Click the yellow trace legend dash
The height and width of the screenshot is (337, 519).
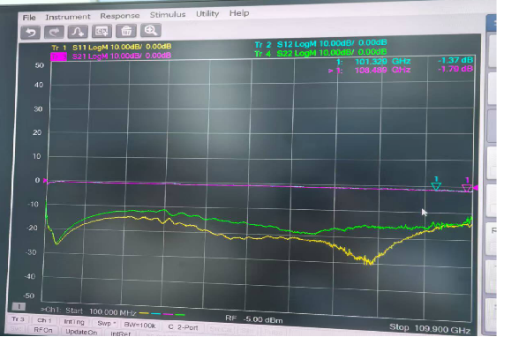(144, 313)
